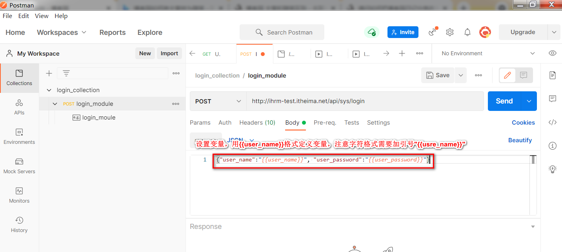562x252 pixels.
Task: Switch to the Settings request tab
Action: pos(378,123)
